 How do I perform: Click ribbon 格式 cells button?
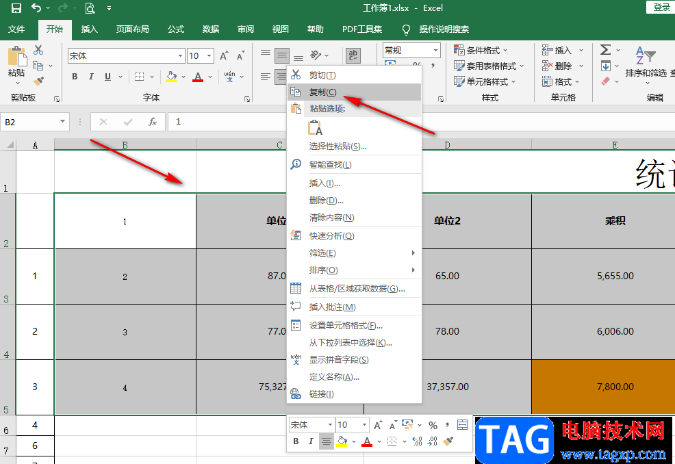[x=561, y=81]
